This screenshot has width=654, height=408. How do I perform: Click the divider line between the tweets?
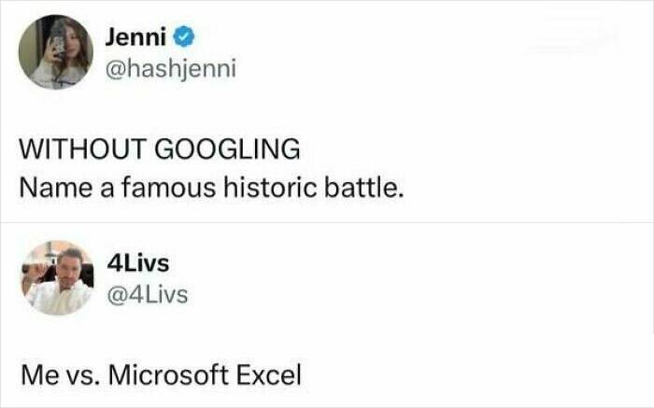pos(327,222)
